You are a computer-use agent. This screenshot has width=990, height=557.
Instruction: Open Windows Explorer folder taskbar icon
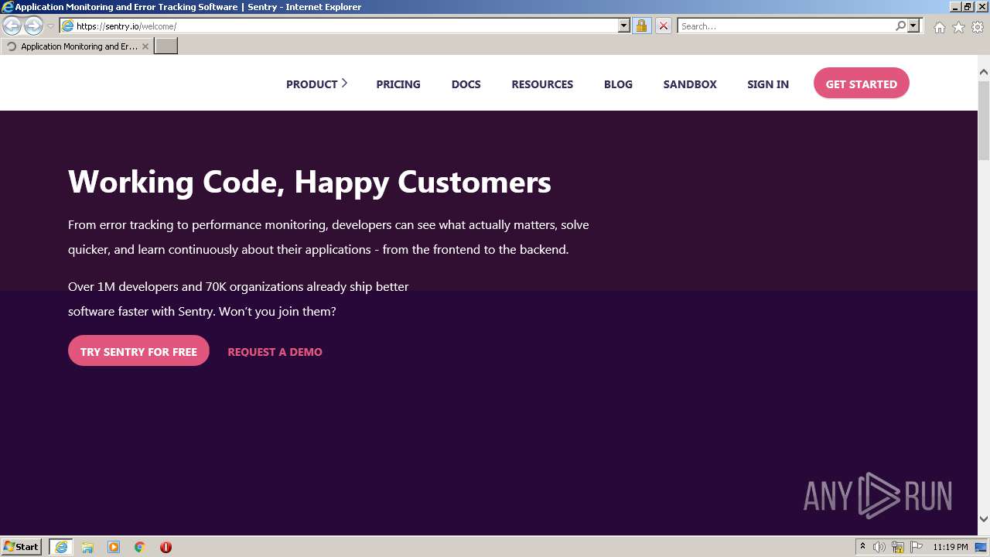coord(87,547)
